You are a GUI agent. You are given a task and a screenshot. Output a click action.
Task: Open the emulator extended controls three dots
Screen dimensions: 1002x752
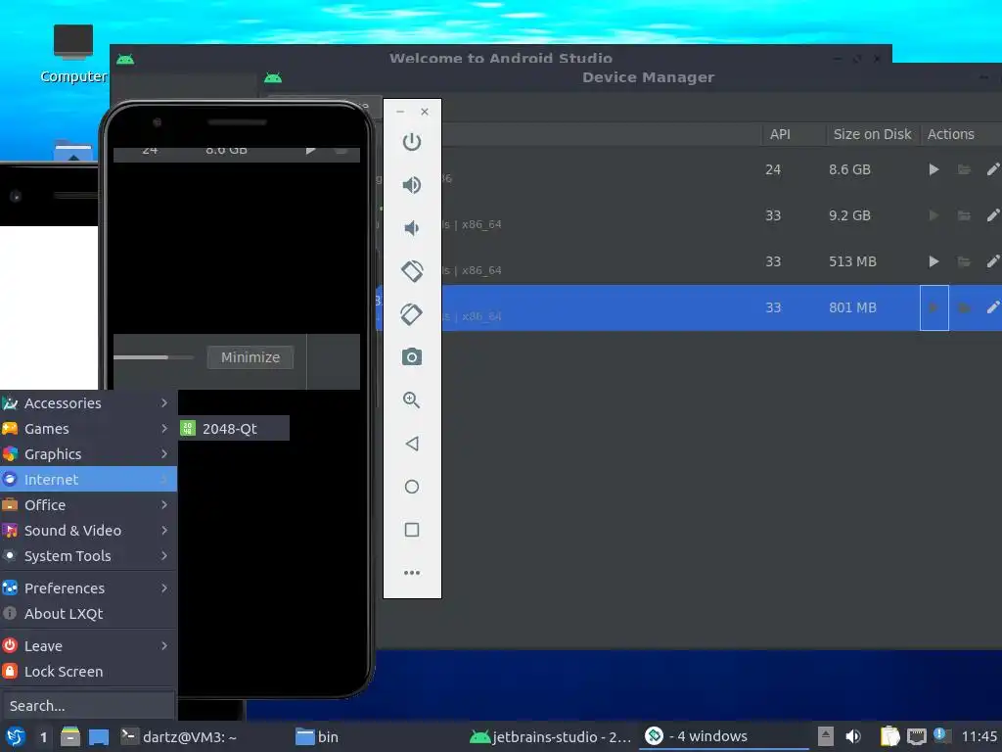412,572
